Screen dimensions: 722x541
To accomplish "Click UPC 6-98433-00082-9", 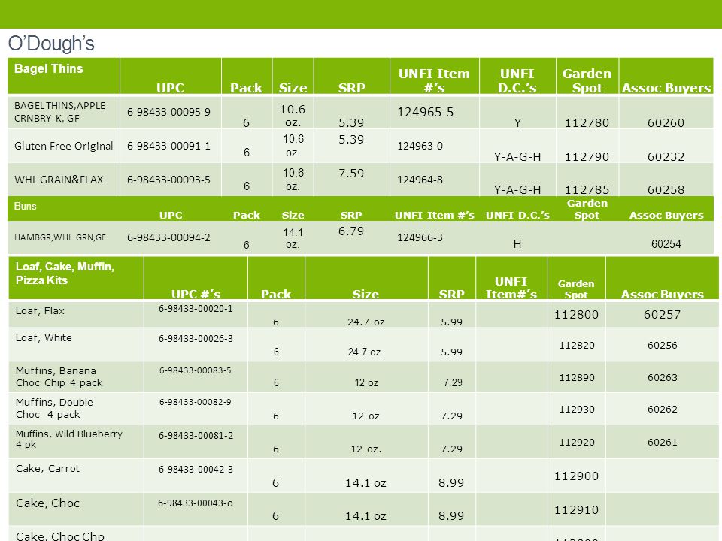I will [196, 402].
